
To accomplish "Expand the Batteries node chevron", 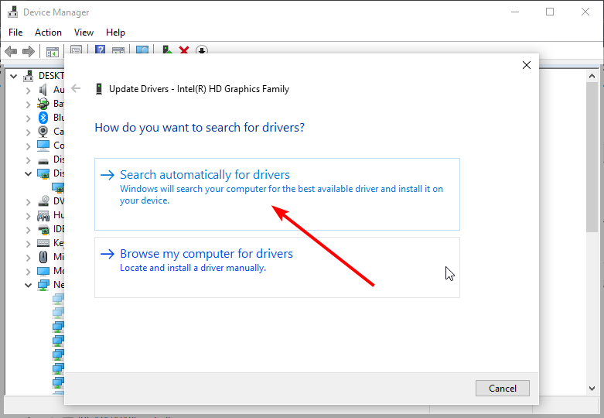I will [28, 104].
